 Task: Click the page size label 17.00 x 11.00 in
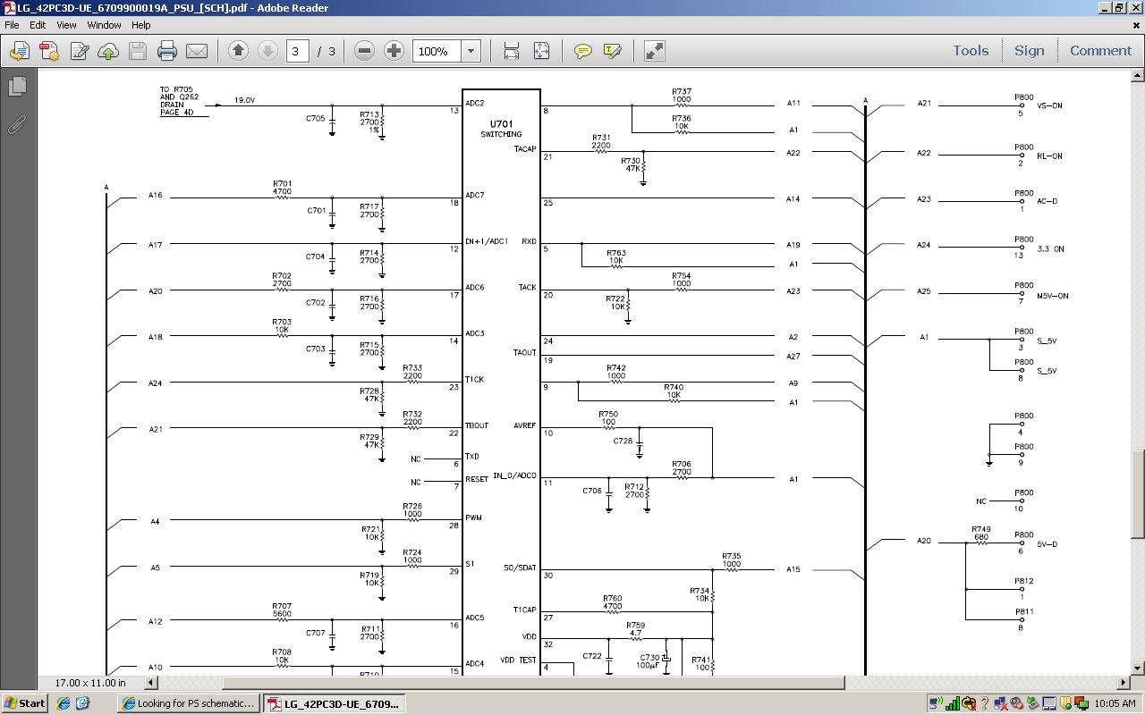[x=90, y=683]
